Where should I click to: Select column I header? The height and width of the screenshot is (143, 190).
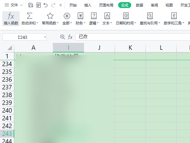click(69, 48)
